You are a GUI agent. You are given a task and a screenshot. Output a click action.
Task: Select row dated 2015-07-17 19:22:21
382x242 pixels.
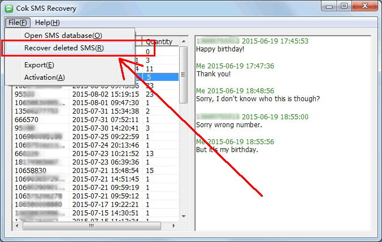96,205
